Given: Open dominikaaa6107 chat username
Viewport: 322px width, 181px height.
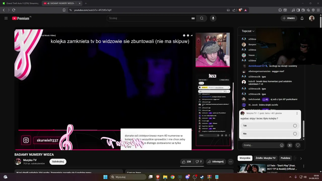Looking at the screenshot, I should pos(257,66).
